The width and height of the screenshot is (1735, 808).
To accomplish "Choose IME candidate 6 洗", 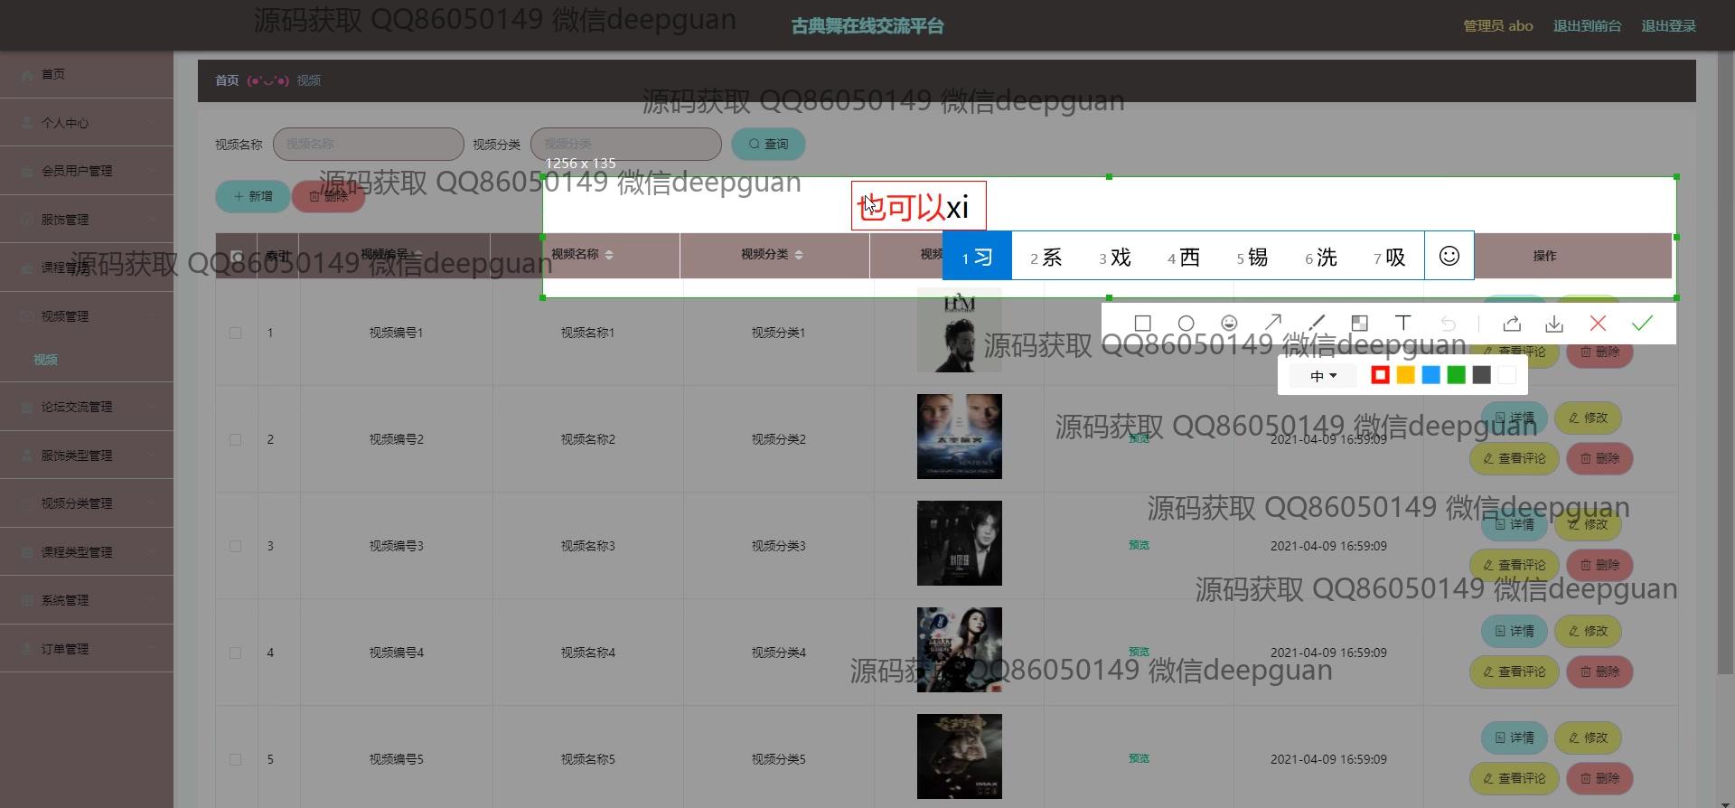I will click(1321, 258).
